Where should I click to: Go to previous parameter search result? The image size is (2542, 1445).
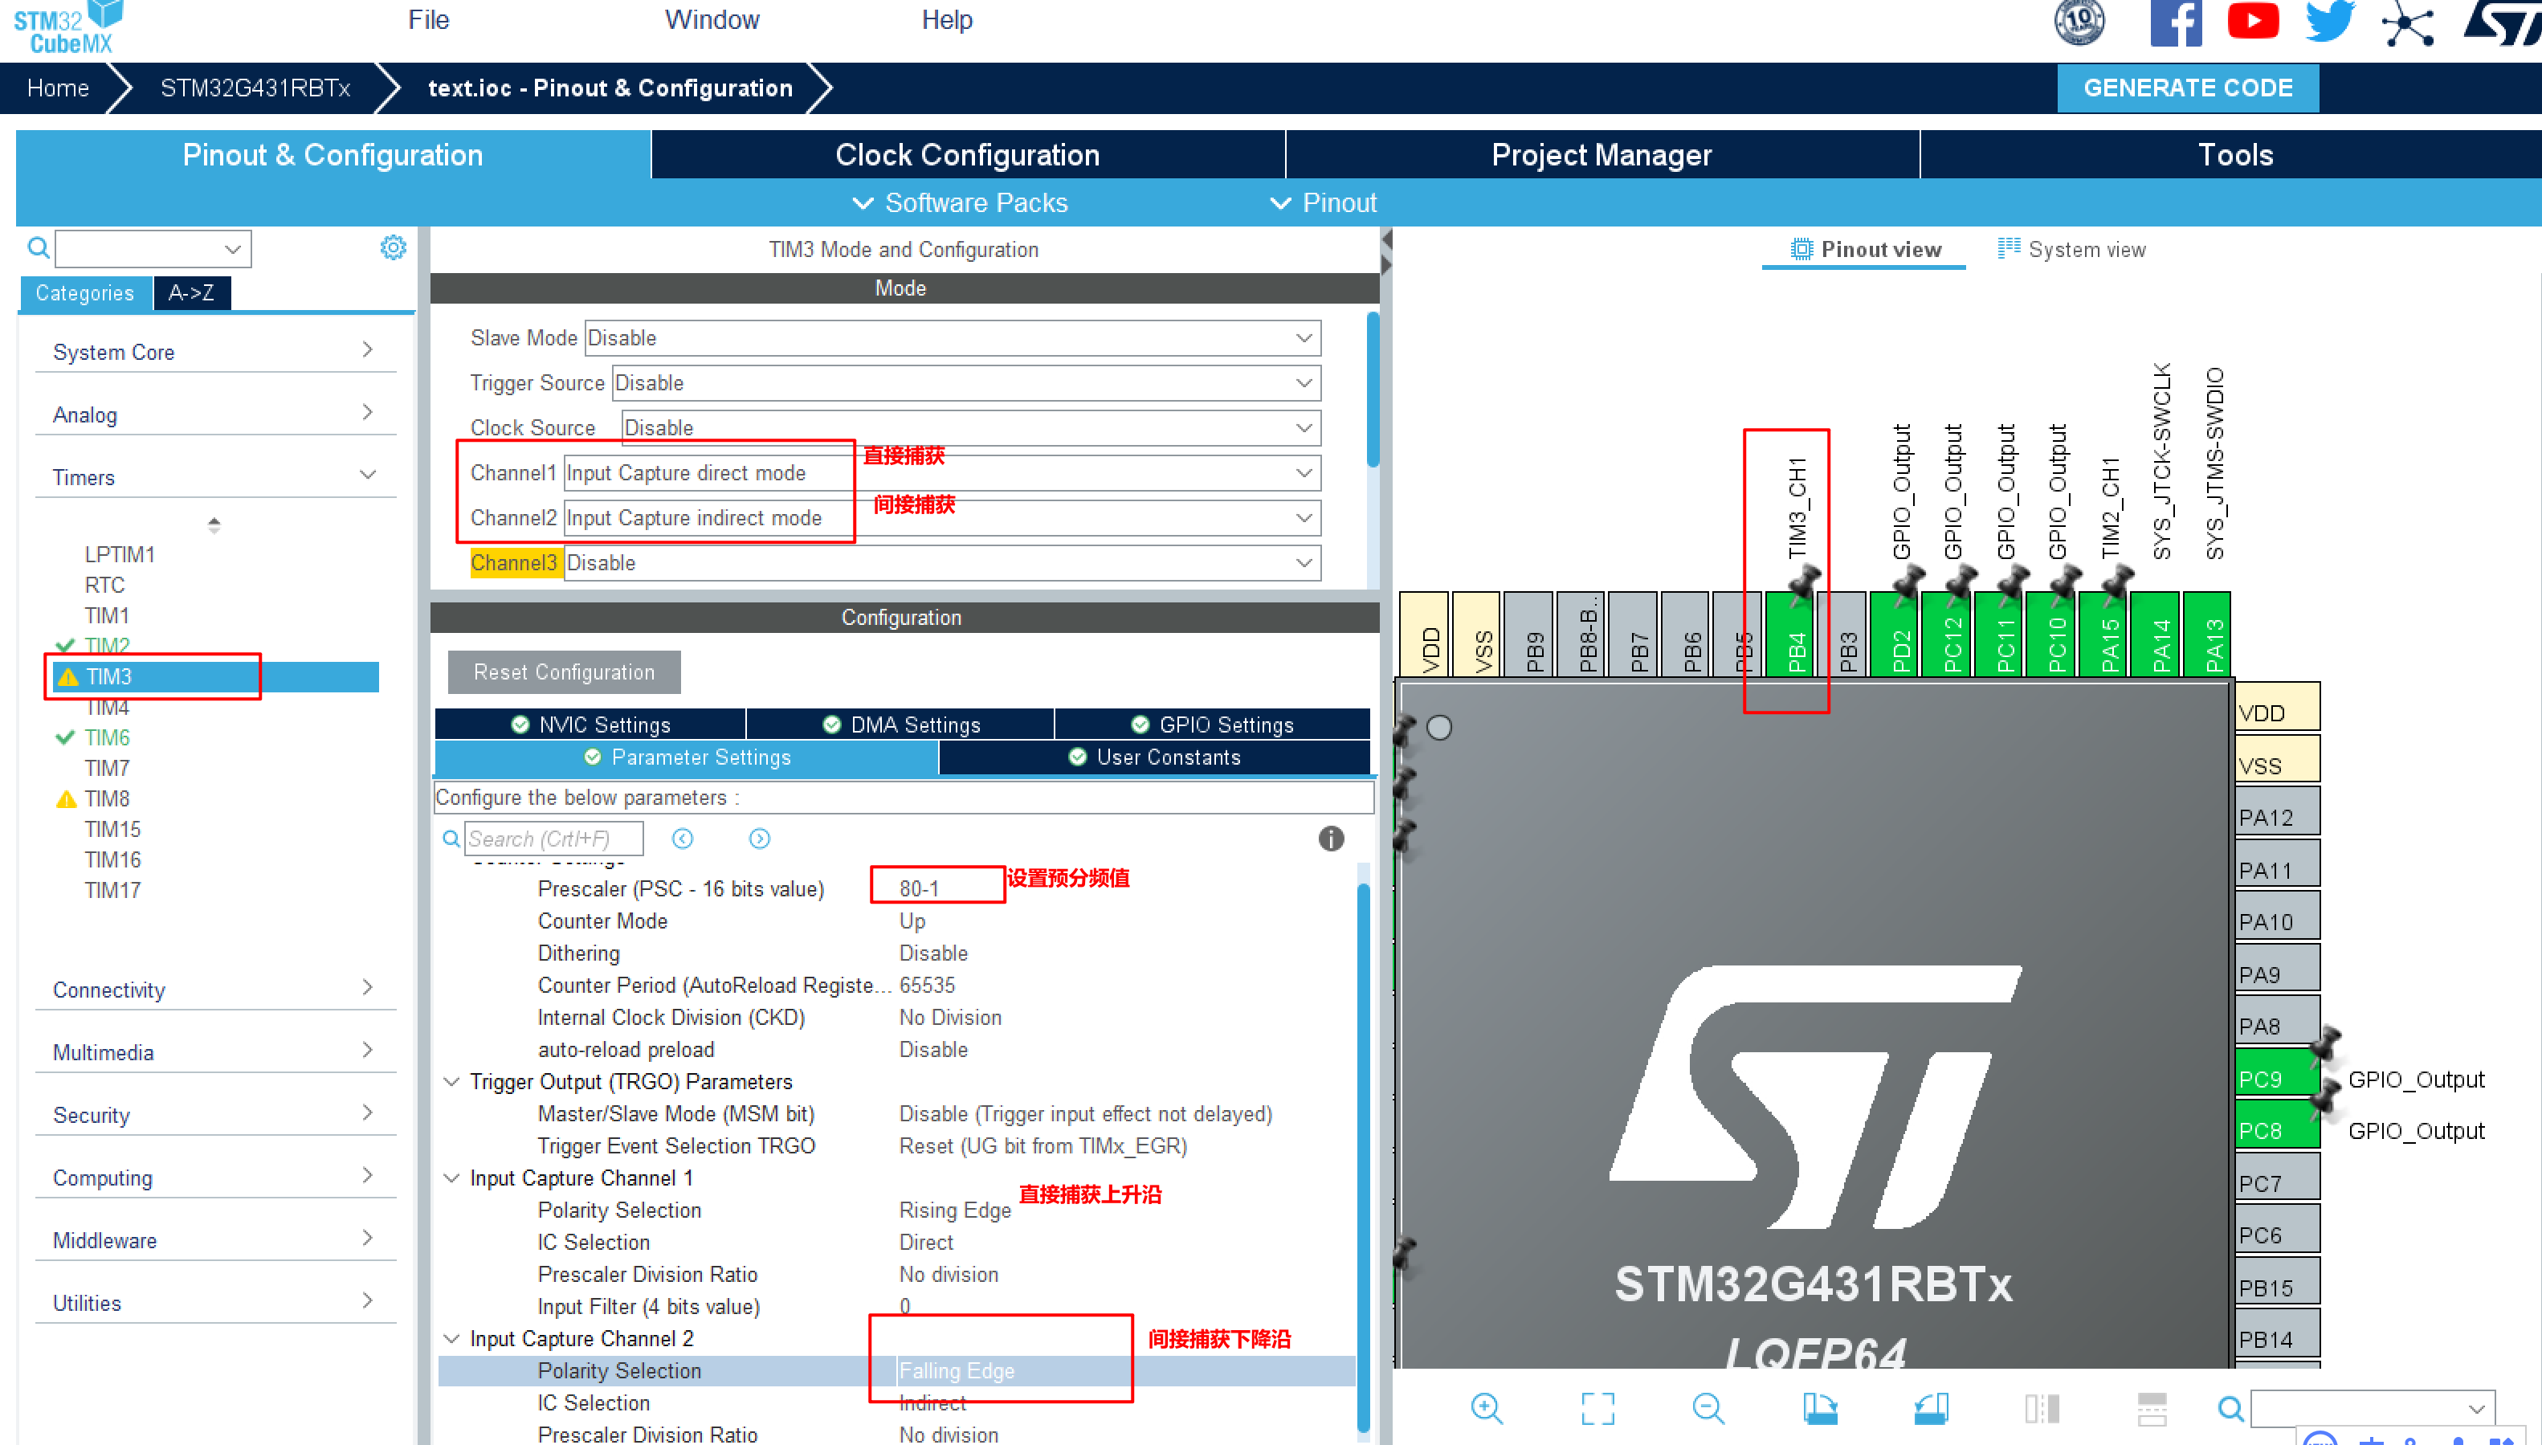click(x=683, y=839)
